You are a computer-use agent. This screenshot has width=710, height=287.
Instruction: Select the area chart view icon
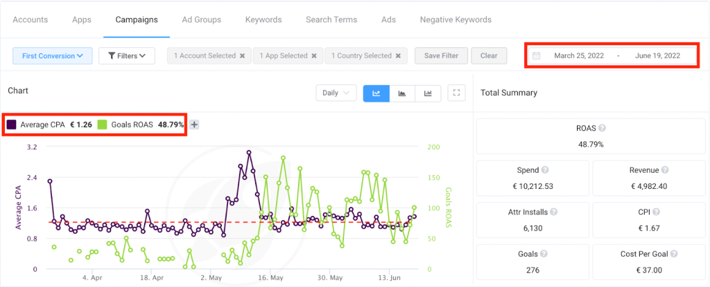pyautogui.click(x=402, y=93)
